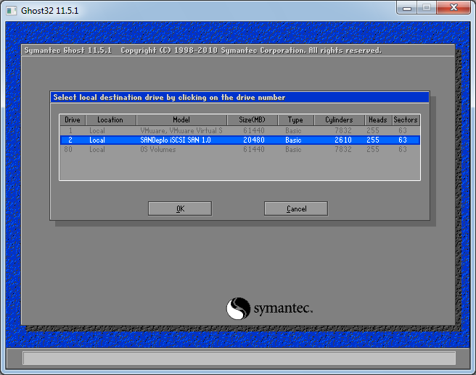This screenshot has height=375, width=476.
Task: Click the Cylinders column header
Action: [x=339, y=120]
